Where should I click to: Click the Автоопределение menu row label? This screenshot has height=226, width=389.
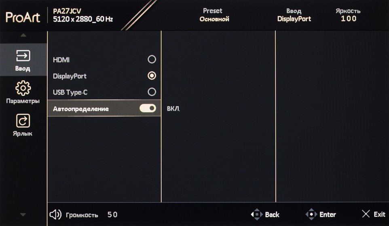tap(81, 109)
